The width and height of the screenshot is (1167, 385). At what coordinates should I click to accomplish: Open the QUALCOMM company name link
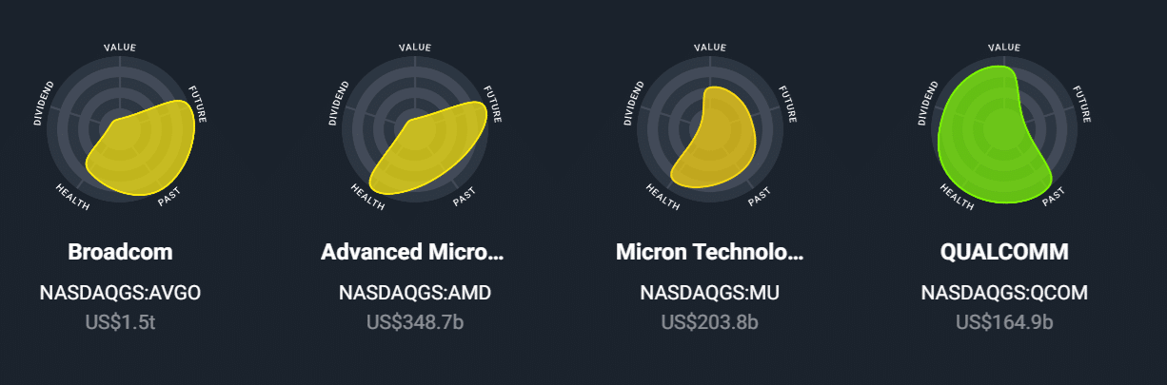click(x=1004, y=252)
